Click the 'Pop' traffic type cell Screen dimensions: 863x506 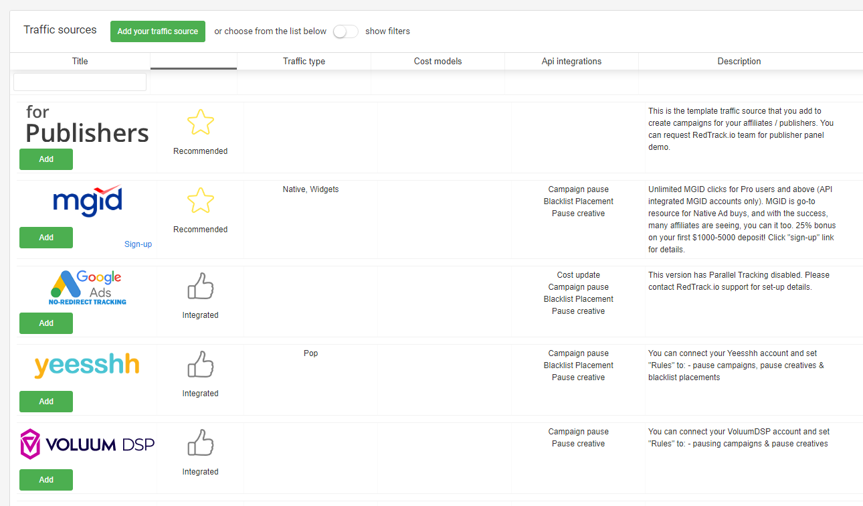coord(311,353)
